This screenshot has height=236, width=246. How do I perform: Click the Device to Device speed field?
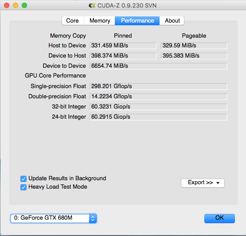(158, 66)
